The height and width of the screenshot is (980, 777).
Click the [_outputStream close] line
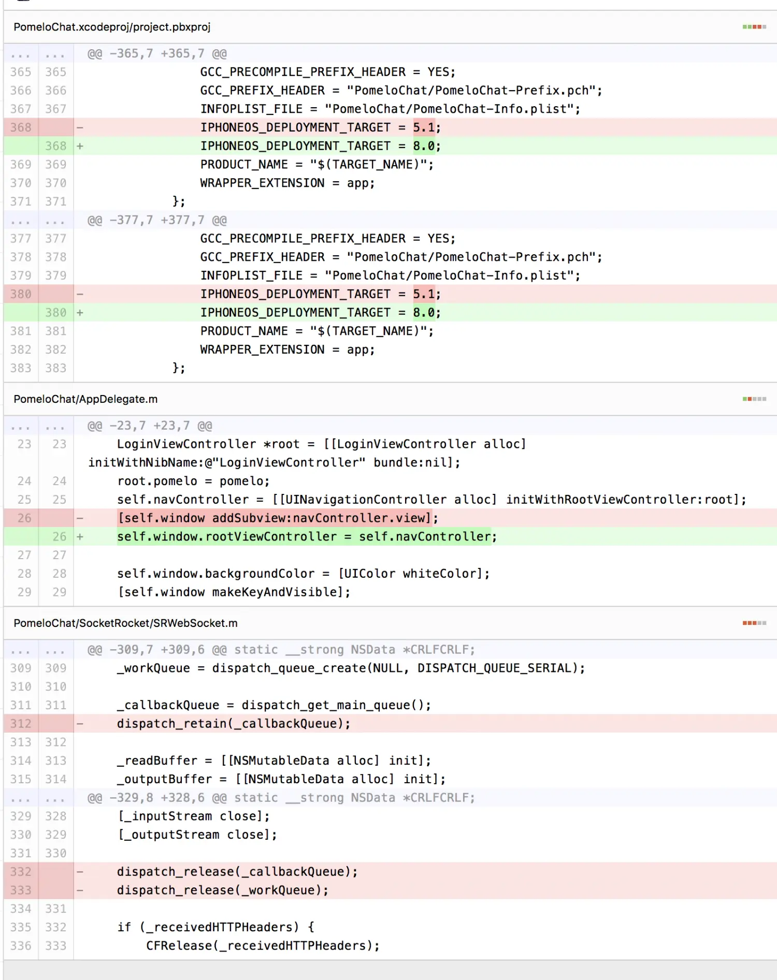(390, 835)
